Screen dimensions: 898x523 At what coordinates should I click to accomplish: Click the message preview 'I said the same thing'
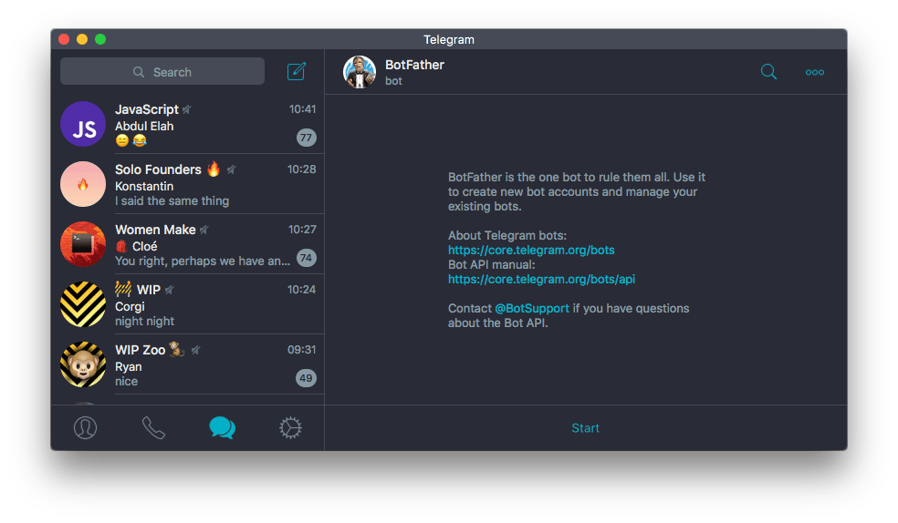tap(172, 200)
